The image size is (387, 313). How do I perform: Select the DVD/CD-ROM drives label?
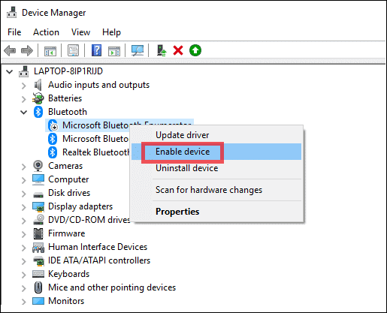click(89, 220)
